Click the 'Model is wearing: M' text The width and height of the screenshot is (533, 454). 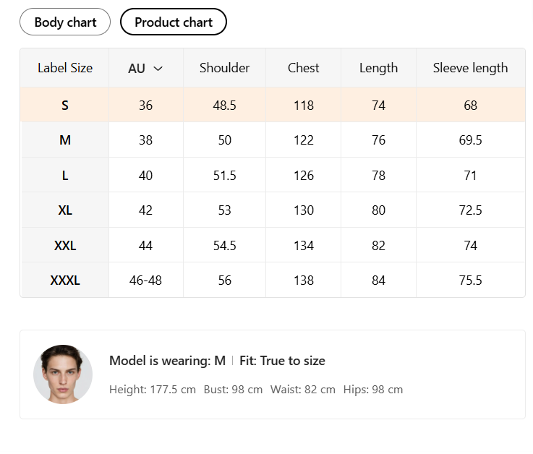tap(167, 361)
